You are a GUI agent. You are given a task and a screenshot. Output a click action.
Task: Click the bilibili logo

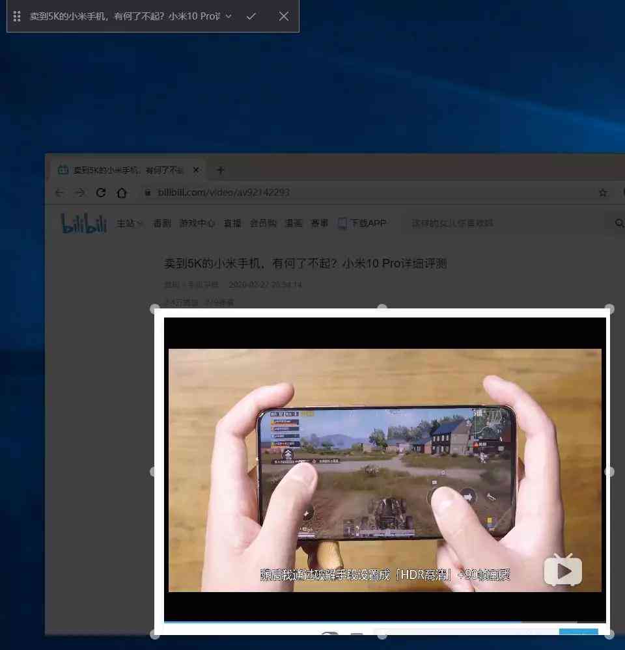84,223
